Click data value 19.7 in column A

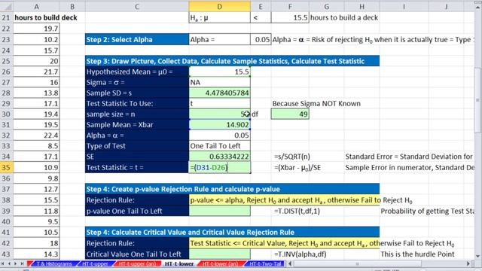[36, 29]
